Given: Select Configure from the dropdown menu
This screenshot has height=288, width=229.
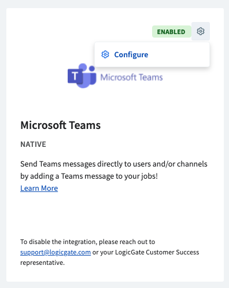Looking at the screenshot, I should (152, 54).
